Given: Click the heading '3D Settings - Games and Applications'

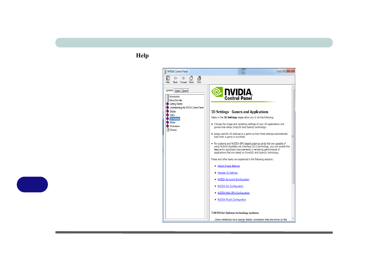Looking at the screenshot, I should tap(240, 112).
